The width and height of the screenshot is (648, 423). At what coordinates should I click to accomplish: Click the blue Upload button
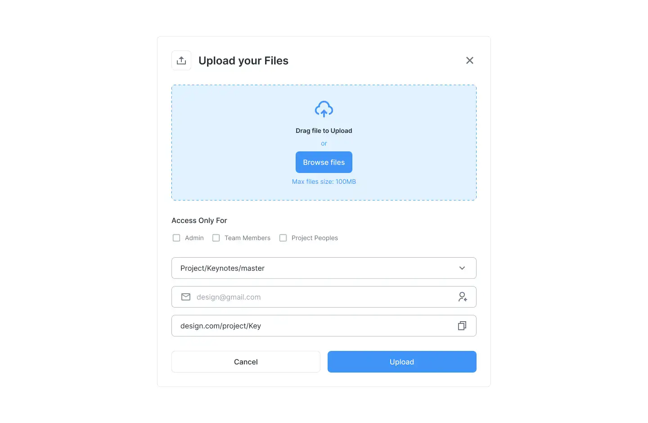point(402,362)
